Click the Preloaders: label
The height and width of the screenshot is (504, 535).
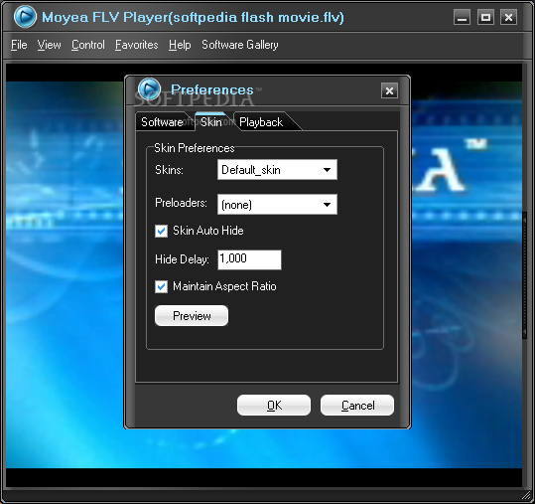point(181,203)
